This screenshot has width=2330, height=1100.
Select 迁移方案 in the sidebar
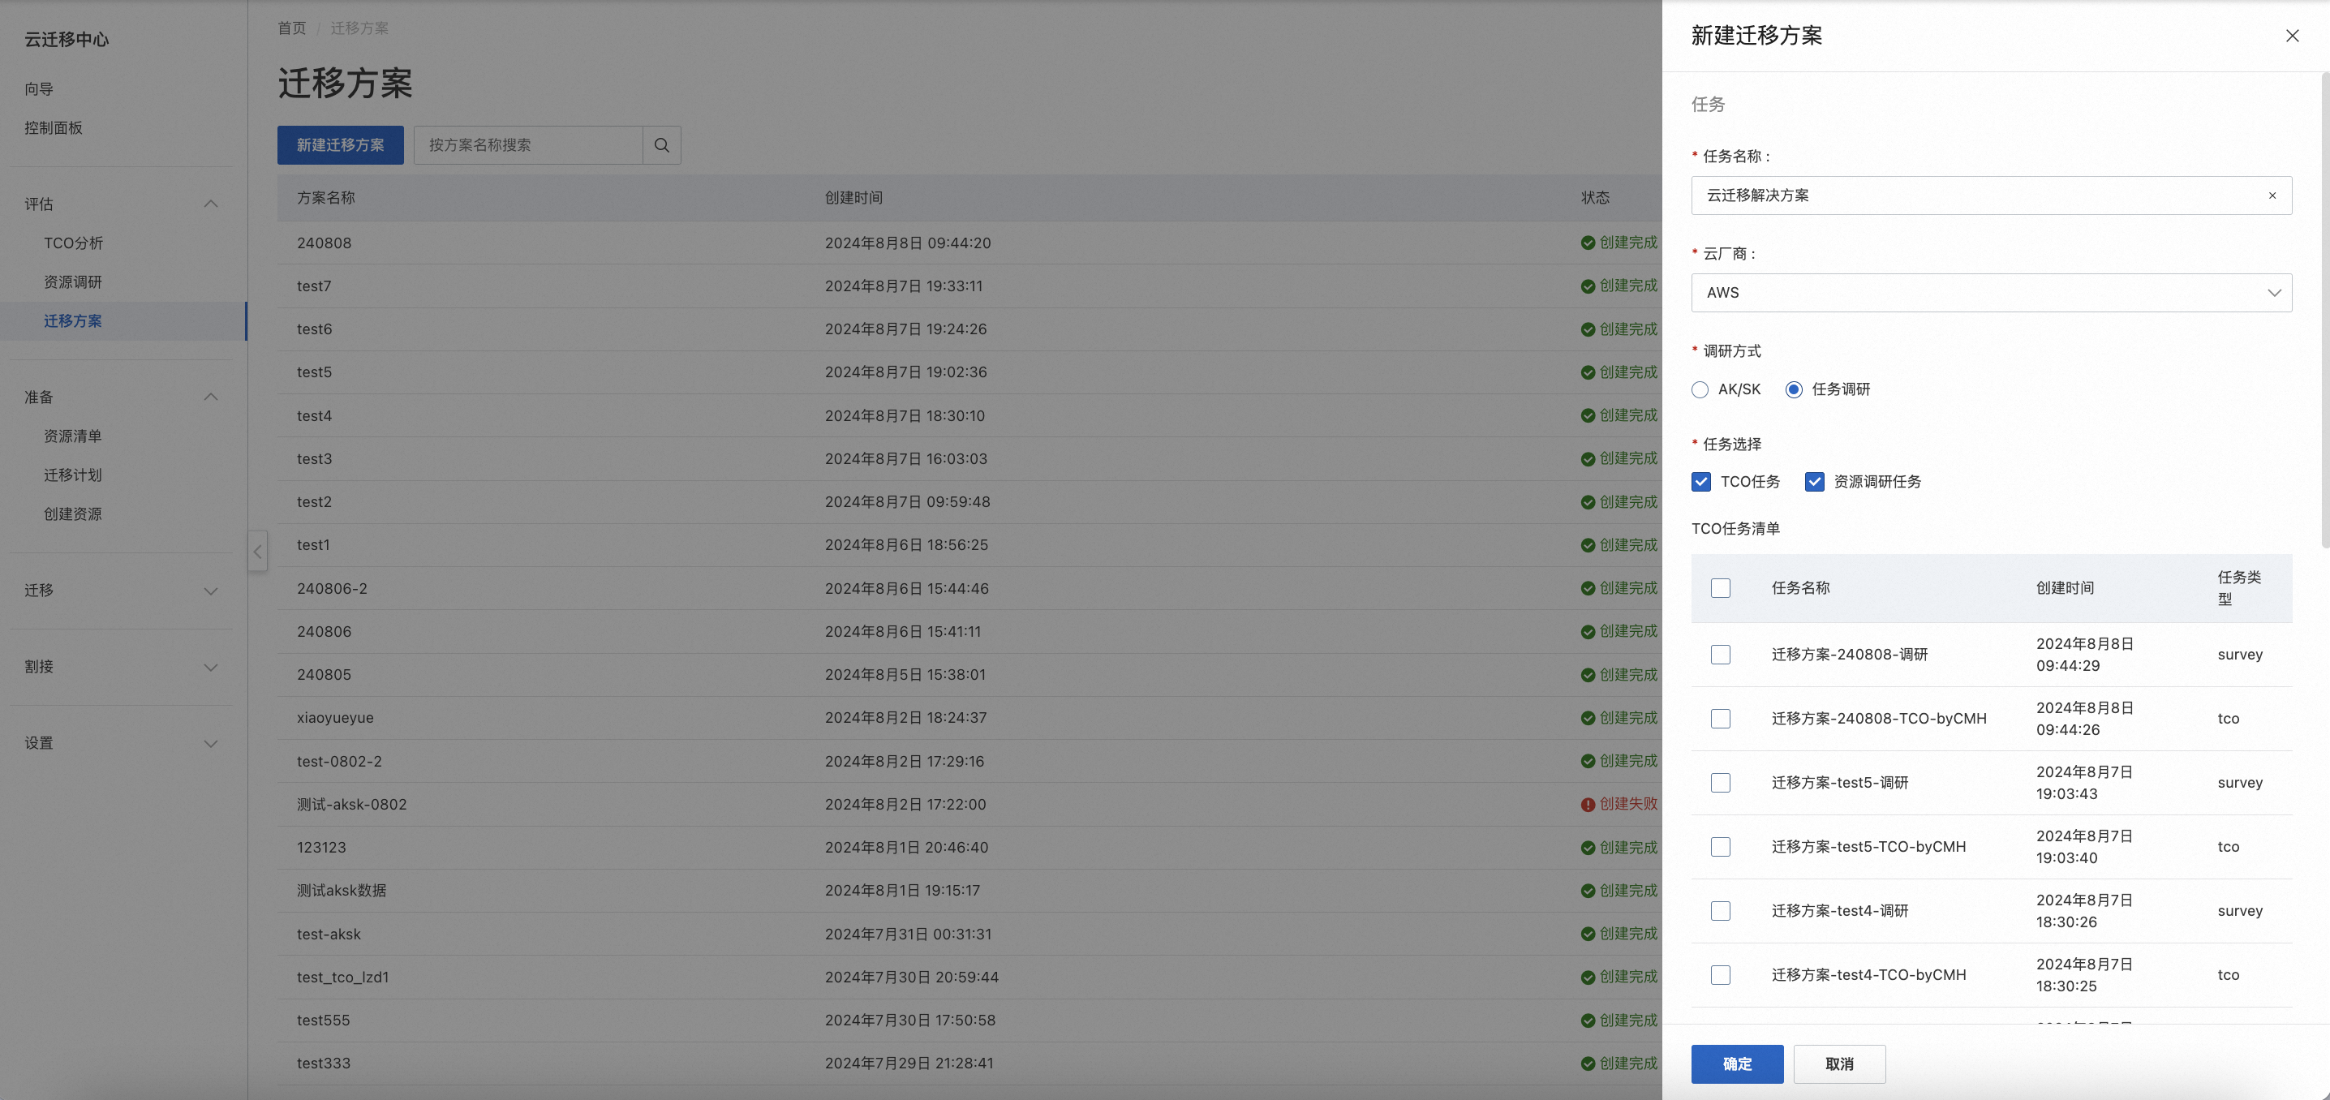(x=73, y=321)
